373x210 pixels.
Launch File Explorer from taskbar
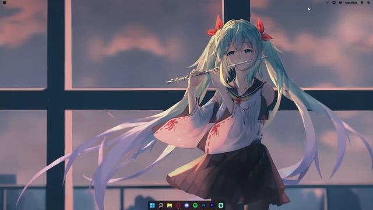[170, 205]
